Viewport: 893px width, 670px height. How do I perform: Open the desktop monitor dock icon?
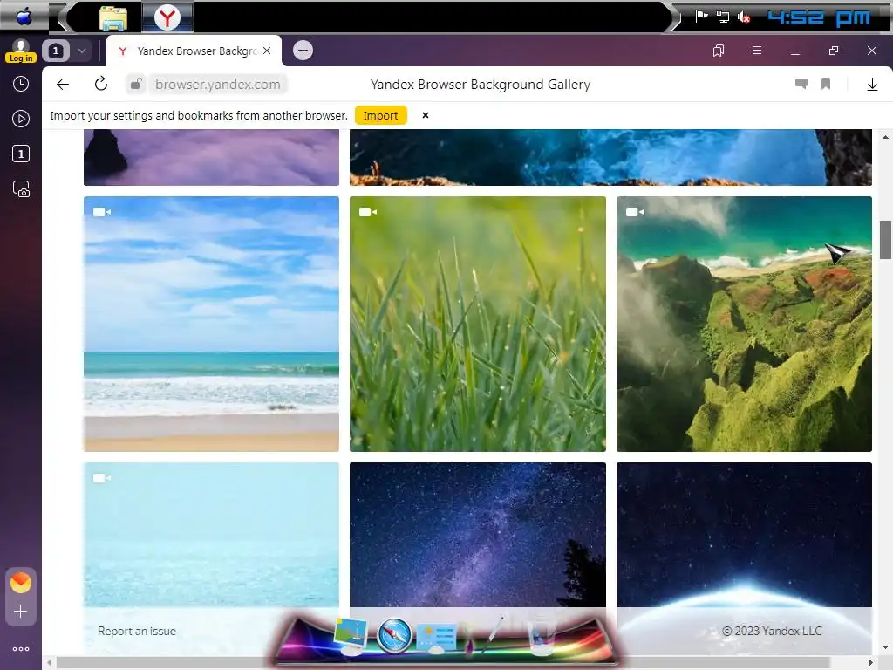tap(351, 636)
